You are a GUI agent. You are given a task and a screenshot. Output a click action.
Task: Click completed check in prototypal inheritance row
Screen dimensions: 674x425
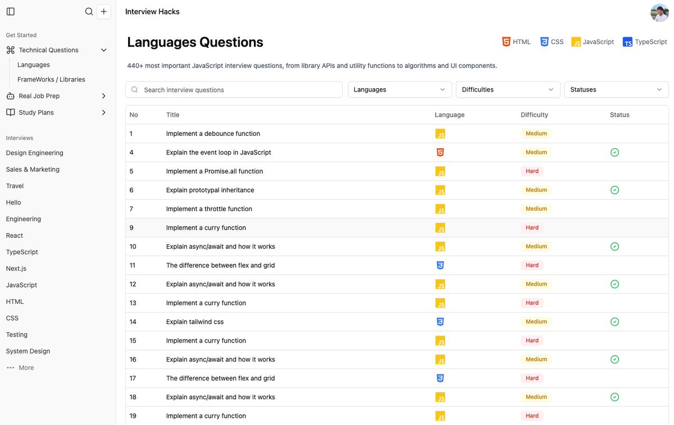[614, 190]
